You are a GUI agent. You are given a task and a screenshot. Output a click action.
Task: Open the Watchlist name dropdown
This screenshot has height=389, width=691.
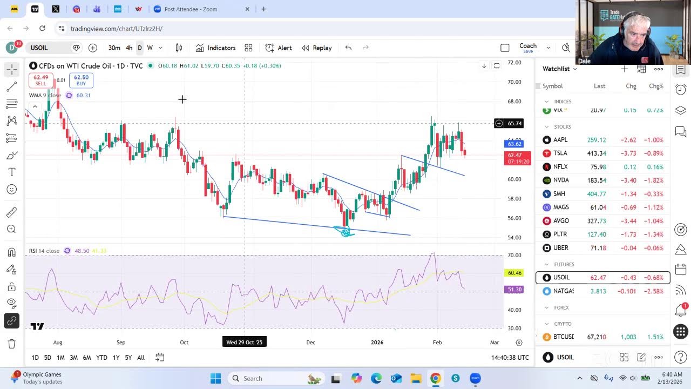[560, 69]
